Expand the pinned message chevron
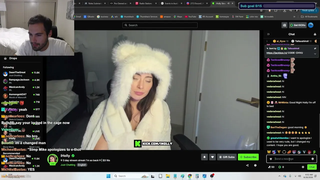This screenshot has width=320, height=180. [315, 54]
